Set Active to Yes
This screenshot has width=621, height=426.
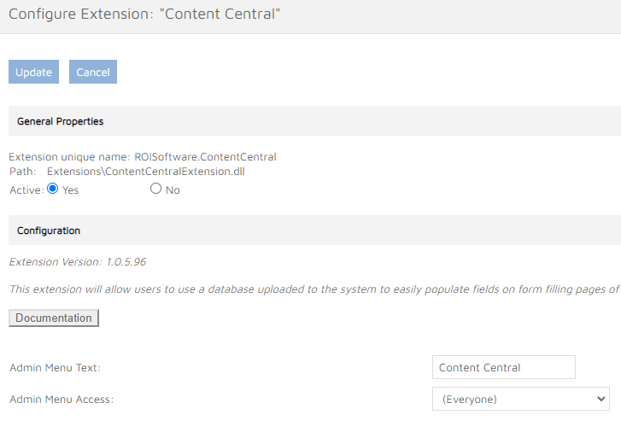(x=52, y=189)
